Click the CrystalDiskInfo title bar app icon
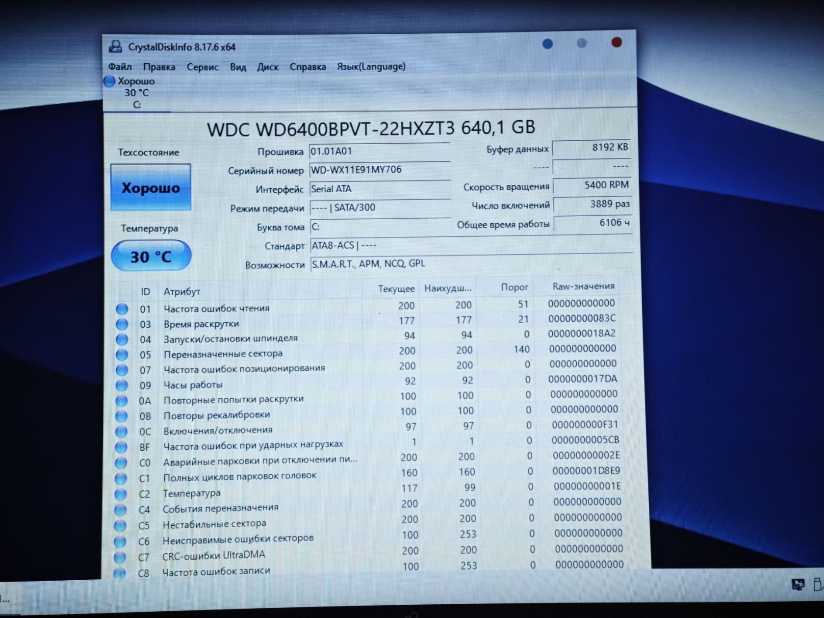Viewport: 824px width, 618px height. (115, 47)
